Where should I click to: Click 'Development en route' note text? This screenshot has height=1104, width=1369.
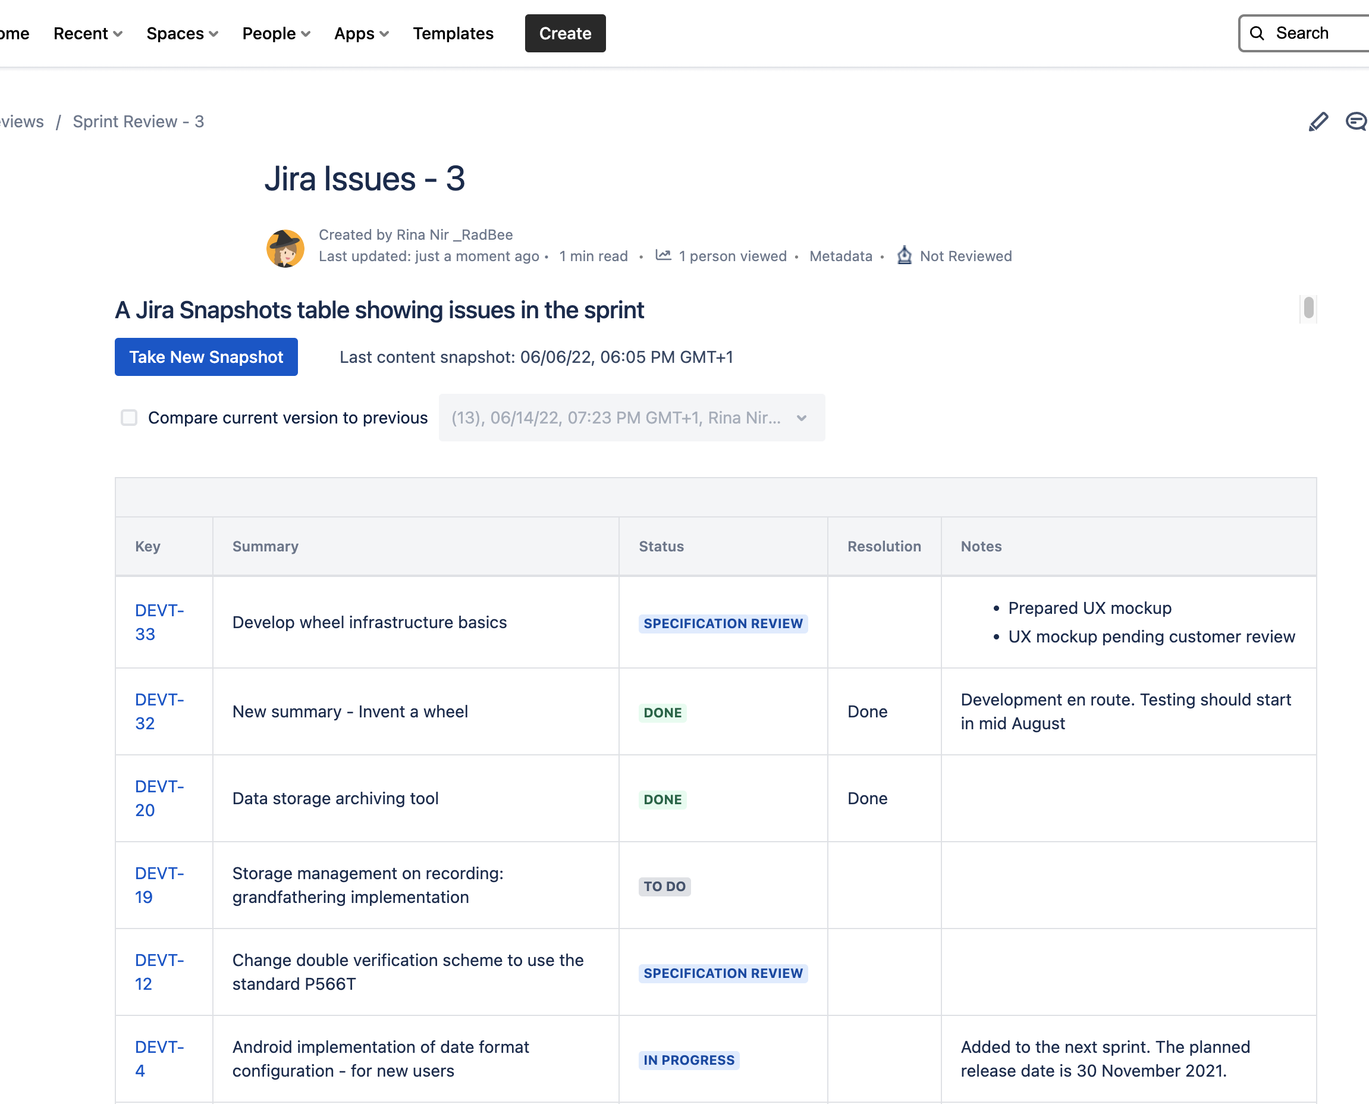coord(1125,711)
